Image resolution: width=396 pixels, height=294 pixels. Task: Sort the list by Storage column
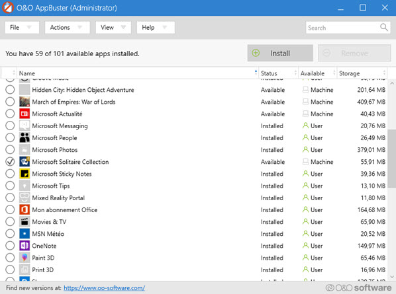pyautogui.click(x=362, y=73)
